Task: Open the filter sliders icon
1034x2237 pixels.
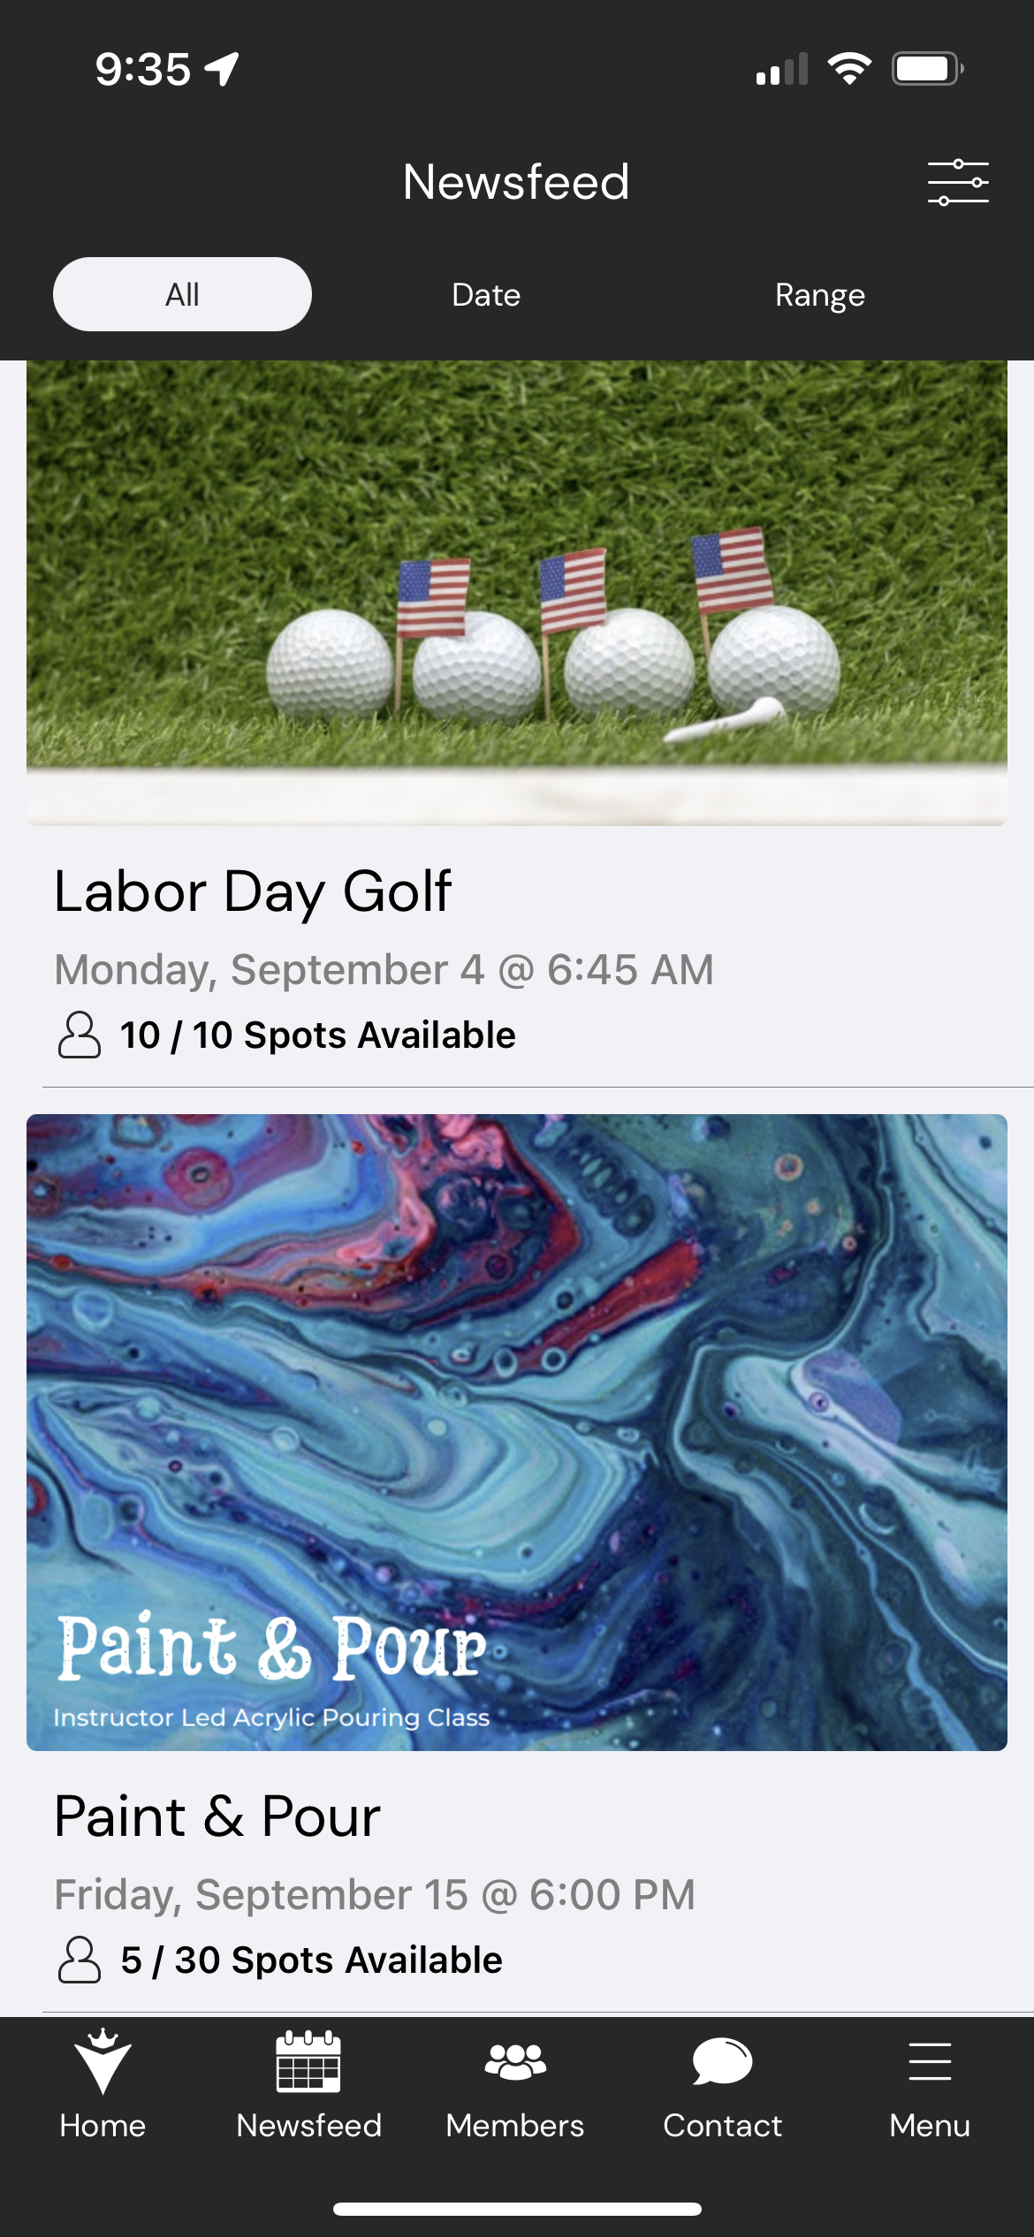Action: (x=958, y=182)
